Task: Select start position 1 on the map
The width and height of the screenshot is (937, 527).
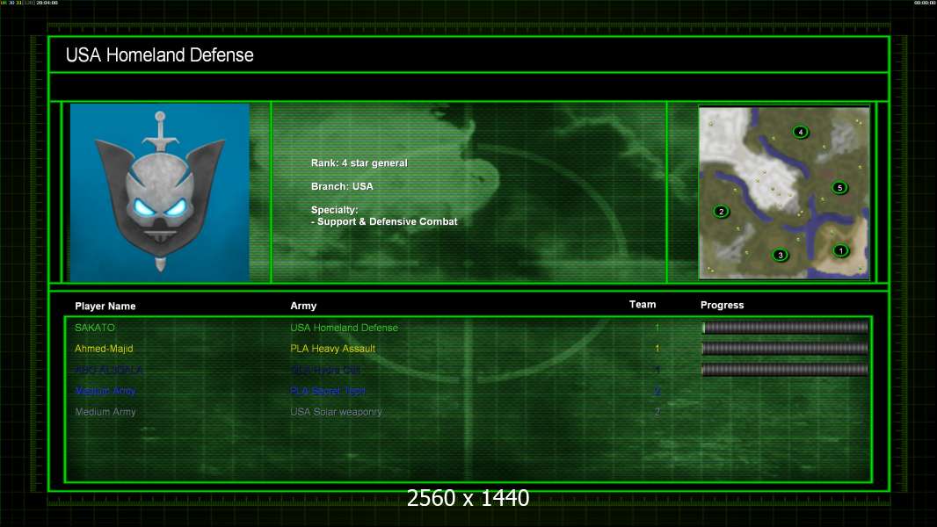Action: coord(841,250)
